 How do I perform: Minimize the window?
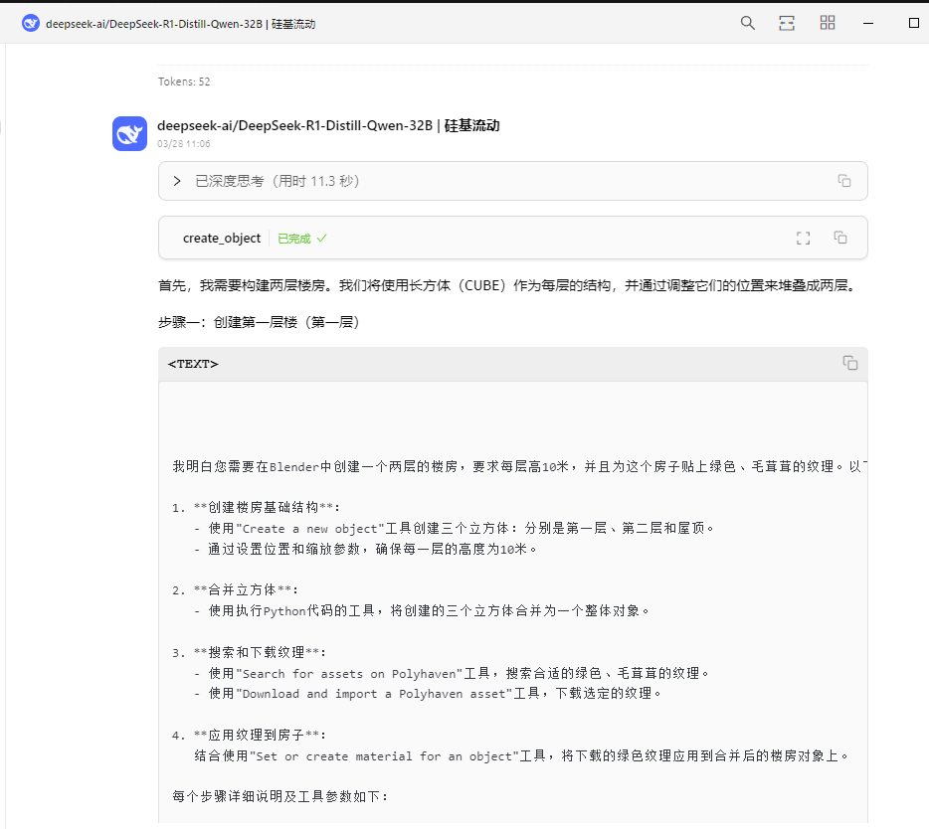868,23
